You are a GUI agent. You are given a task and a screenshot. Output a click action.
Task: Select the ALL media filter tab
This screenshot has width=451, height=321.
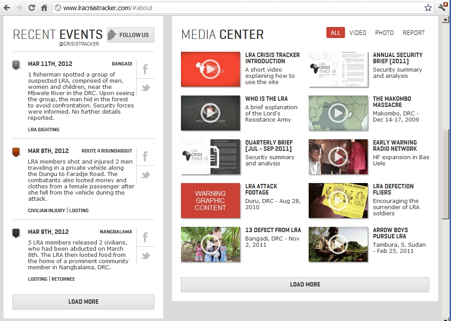click(x=335, y=33)
